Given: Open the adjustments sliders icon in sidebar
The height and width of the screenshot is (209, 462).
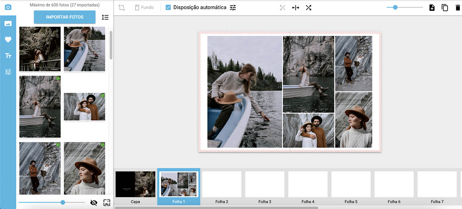Looking at the screenshot, I should click(x=8, y=72).
